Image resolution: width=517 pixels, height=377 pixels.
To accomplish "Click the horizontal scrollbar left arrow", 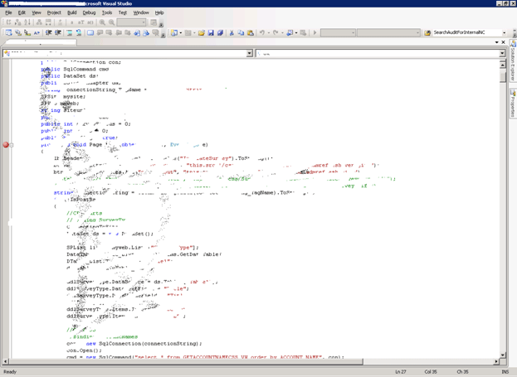I will click(x=5, y=361).
